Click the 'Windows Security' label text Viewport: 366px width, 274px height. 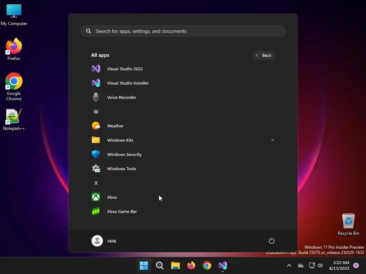point(124,154)
